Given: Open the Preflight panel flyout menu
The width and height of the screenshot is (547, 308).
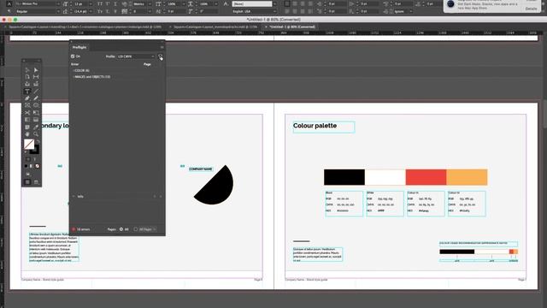Looking at the screenshot, I should [162, 47].
